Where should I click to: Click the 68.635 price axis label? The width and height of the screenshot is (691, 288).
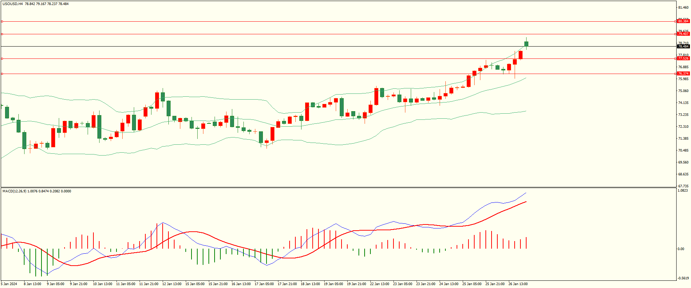[683, 174]
